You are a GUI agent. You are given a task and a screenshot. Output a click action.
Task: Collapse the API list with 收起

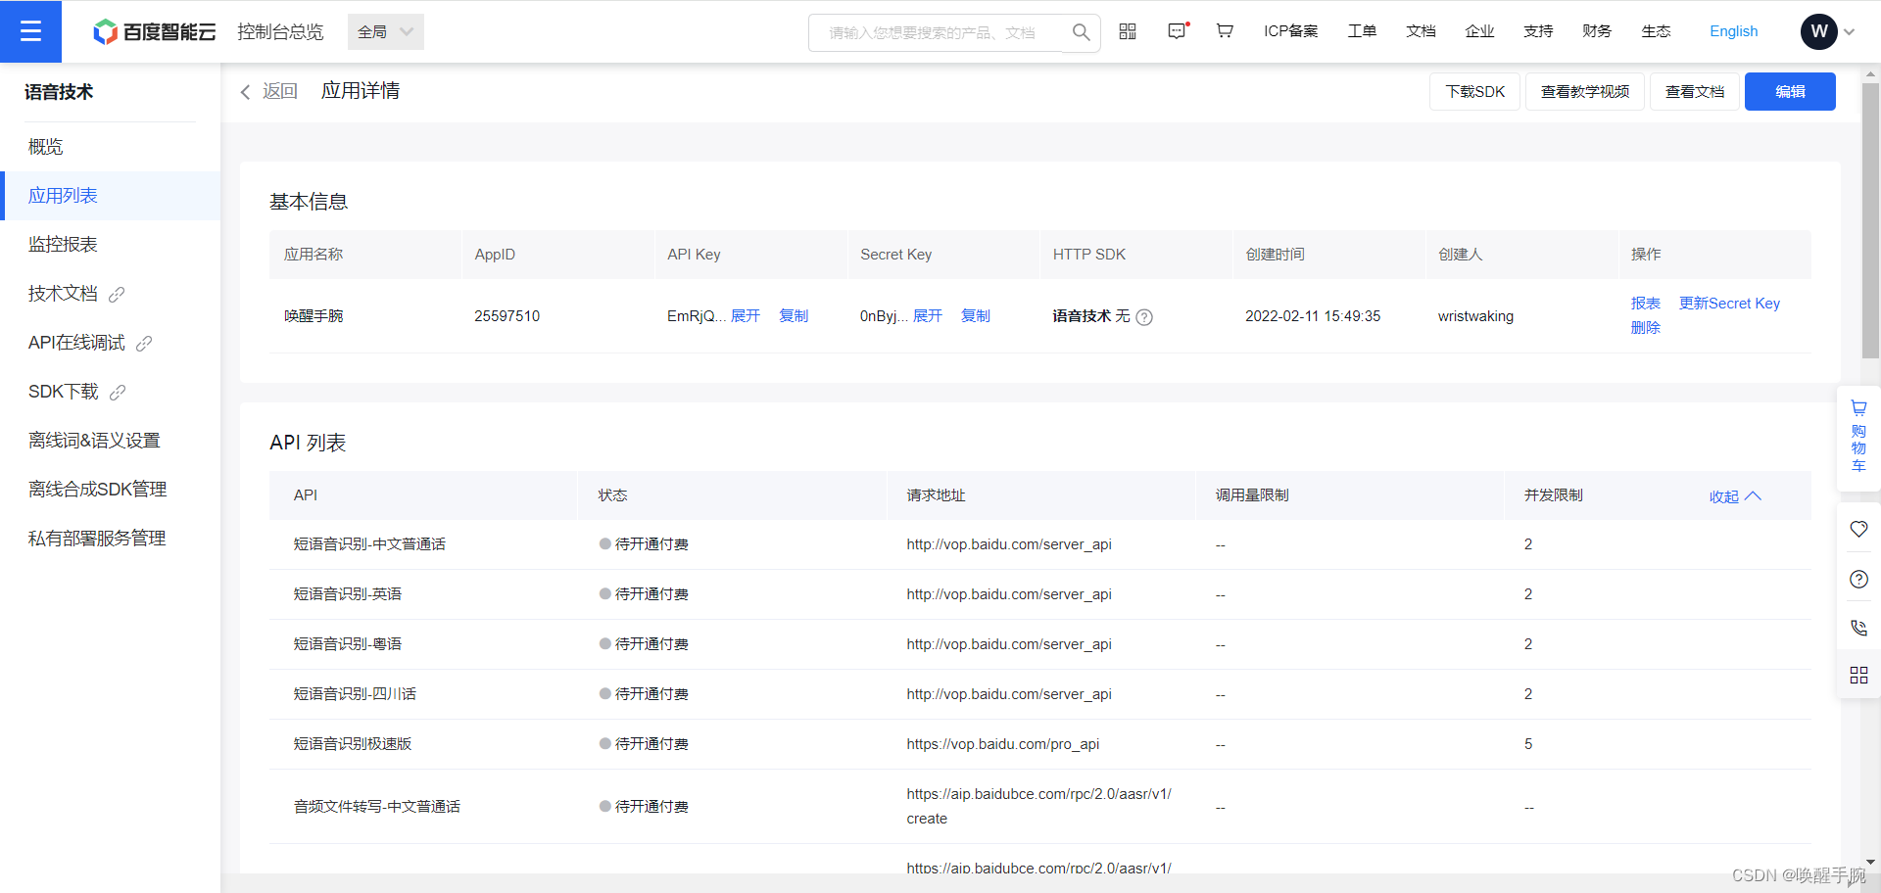(x=1735, y=496)
